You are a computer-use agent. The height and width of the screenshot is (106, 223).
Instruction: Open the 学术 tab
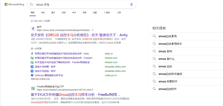pyautogui.click(x=74, y=13)
